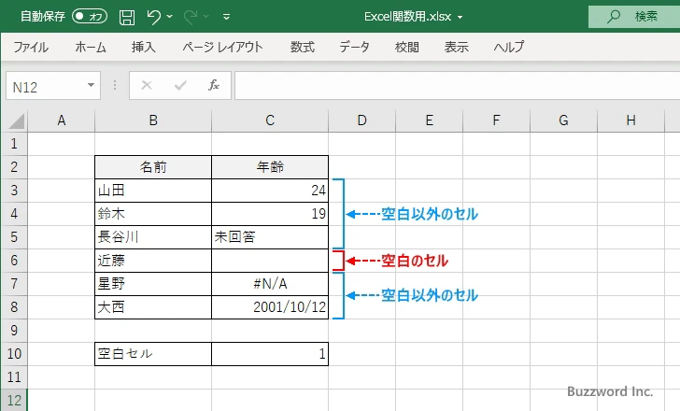Toggle the AutoSave switch
Screen dimensions: 680x411
pyautogui.click(x=90, y=17)
